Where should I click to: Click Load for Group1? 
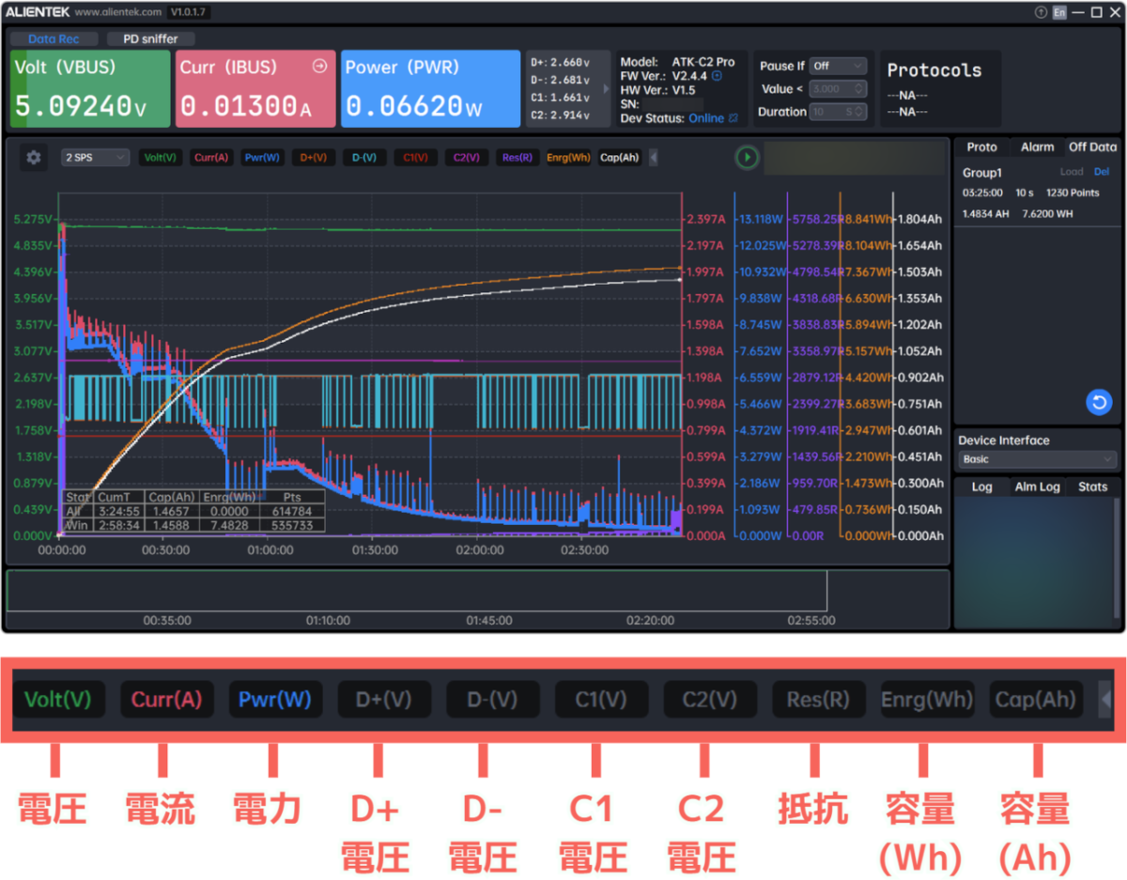point(1072,173)
